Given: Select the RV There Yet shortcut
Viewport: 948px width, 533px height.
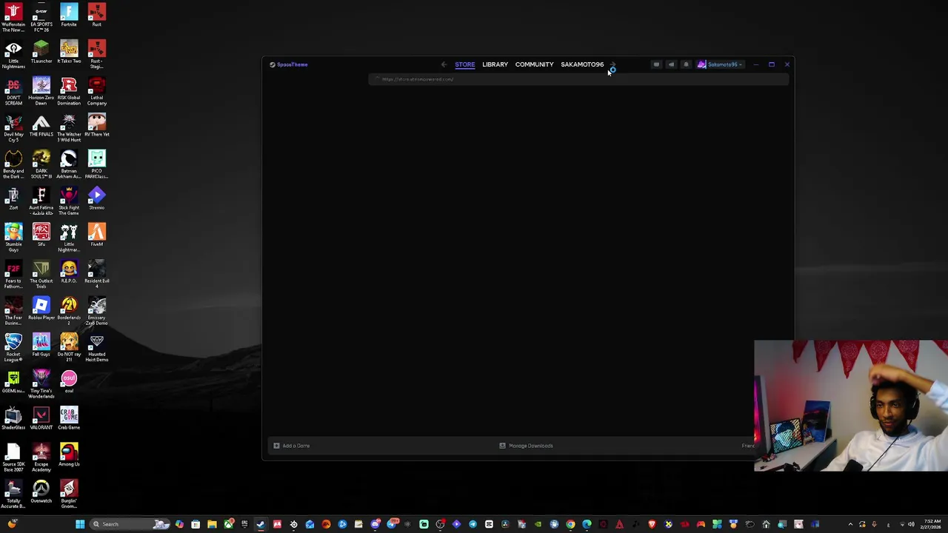Looking at the screenshot, I should (96, 125).
